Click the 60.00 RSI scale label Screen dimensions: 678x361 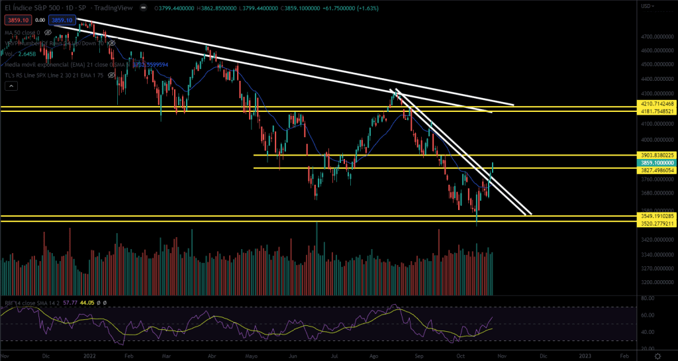[x=647, y=315]
